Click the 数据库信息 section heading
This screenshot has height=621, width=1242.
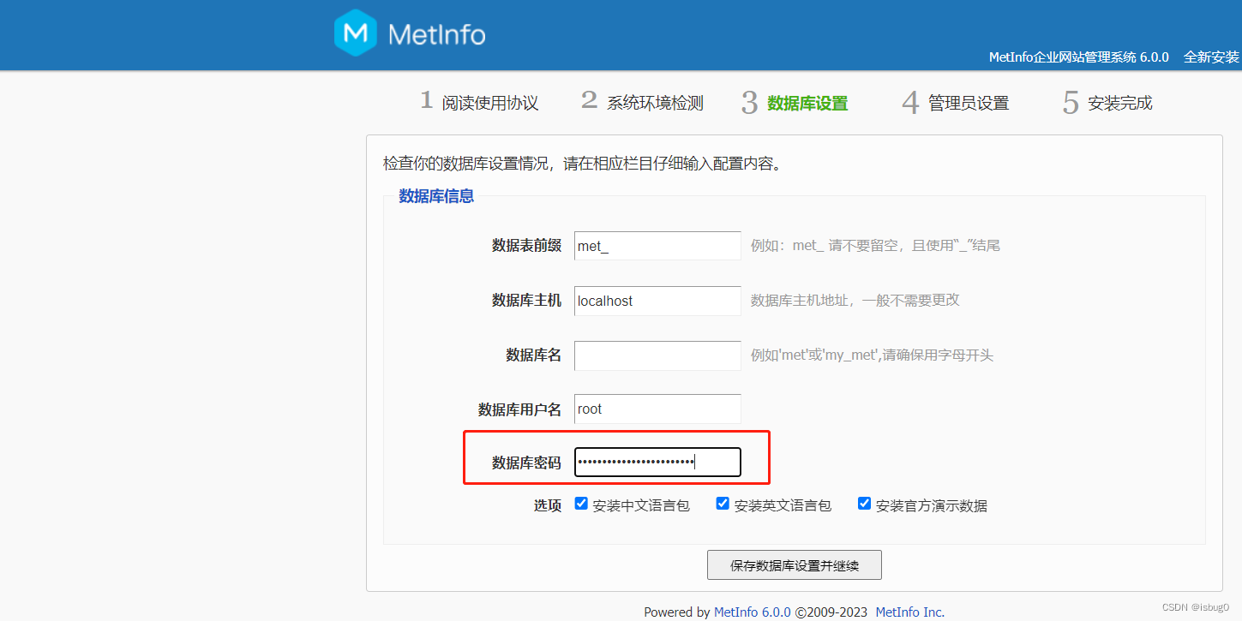click(x=436, y=196)
